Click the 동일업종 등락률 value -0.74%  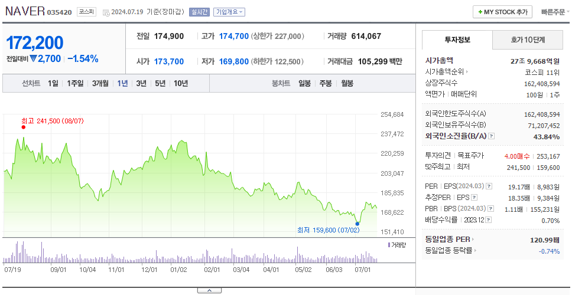pos(549,251)
